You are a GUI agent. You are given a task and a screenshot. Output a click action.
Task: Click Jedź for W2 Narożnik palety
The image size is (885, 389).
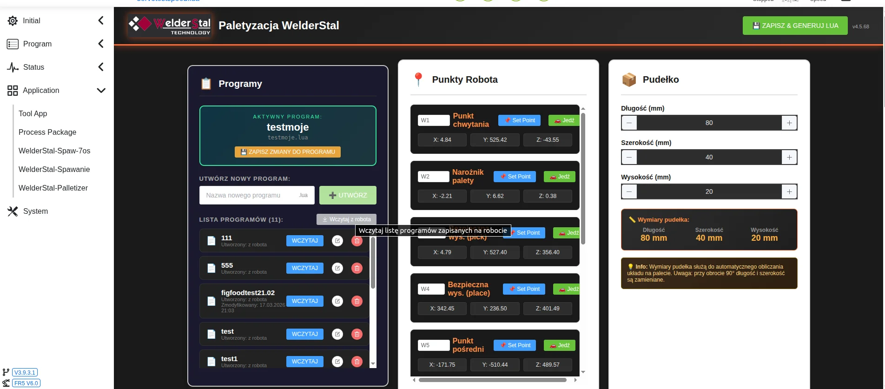coord(560,177)
